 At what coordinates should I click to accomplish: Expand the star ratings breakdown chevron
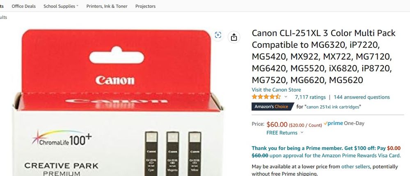286,97
